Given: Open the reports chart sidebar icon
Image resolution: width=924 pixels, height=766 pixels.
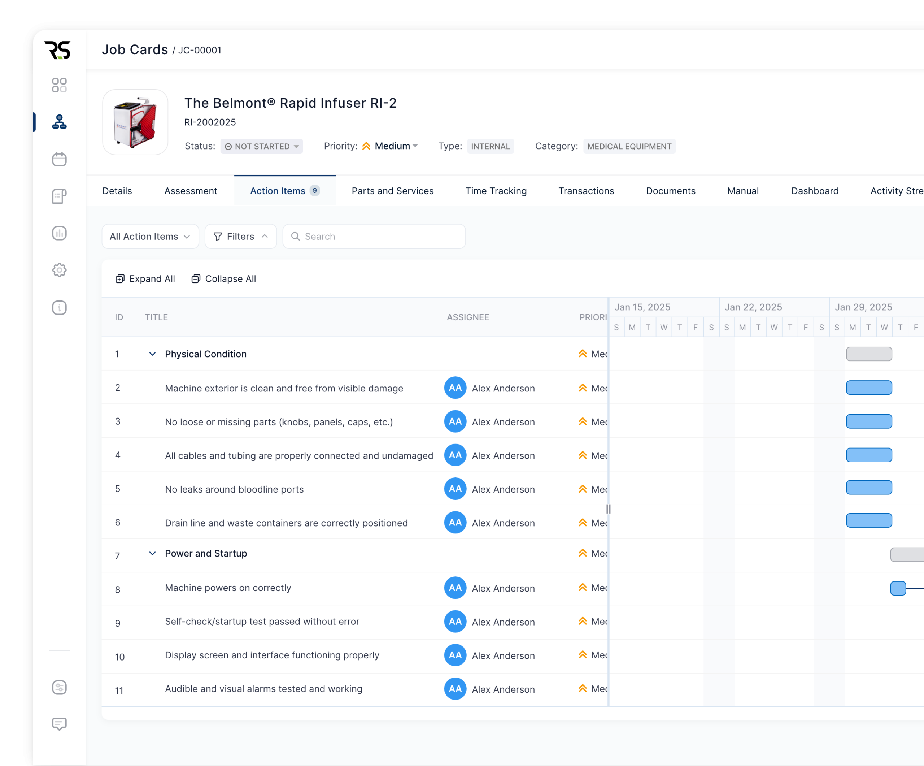Looking at the screenshot, I should click(59, 233).
